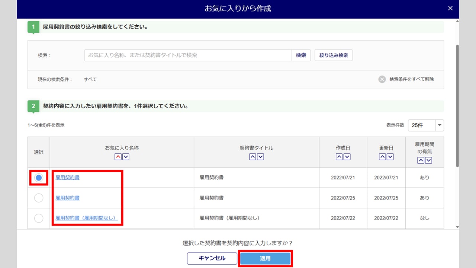Viewport: 476px width, 268px height.
Task: Click the clear all search conditions icon
Action: pos(382,79)
